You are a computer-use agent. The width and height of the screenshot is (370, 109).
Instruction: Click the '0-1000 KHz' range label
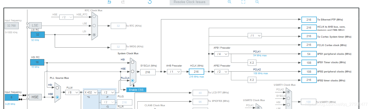coord(11,32)
